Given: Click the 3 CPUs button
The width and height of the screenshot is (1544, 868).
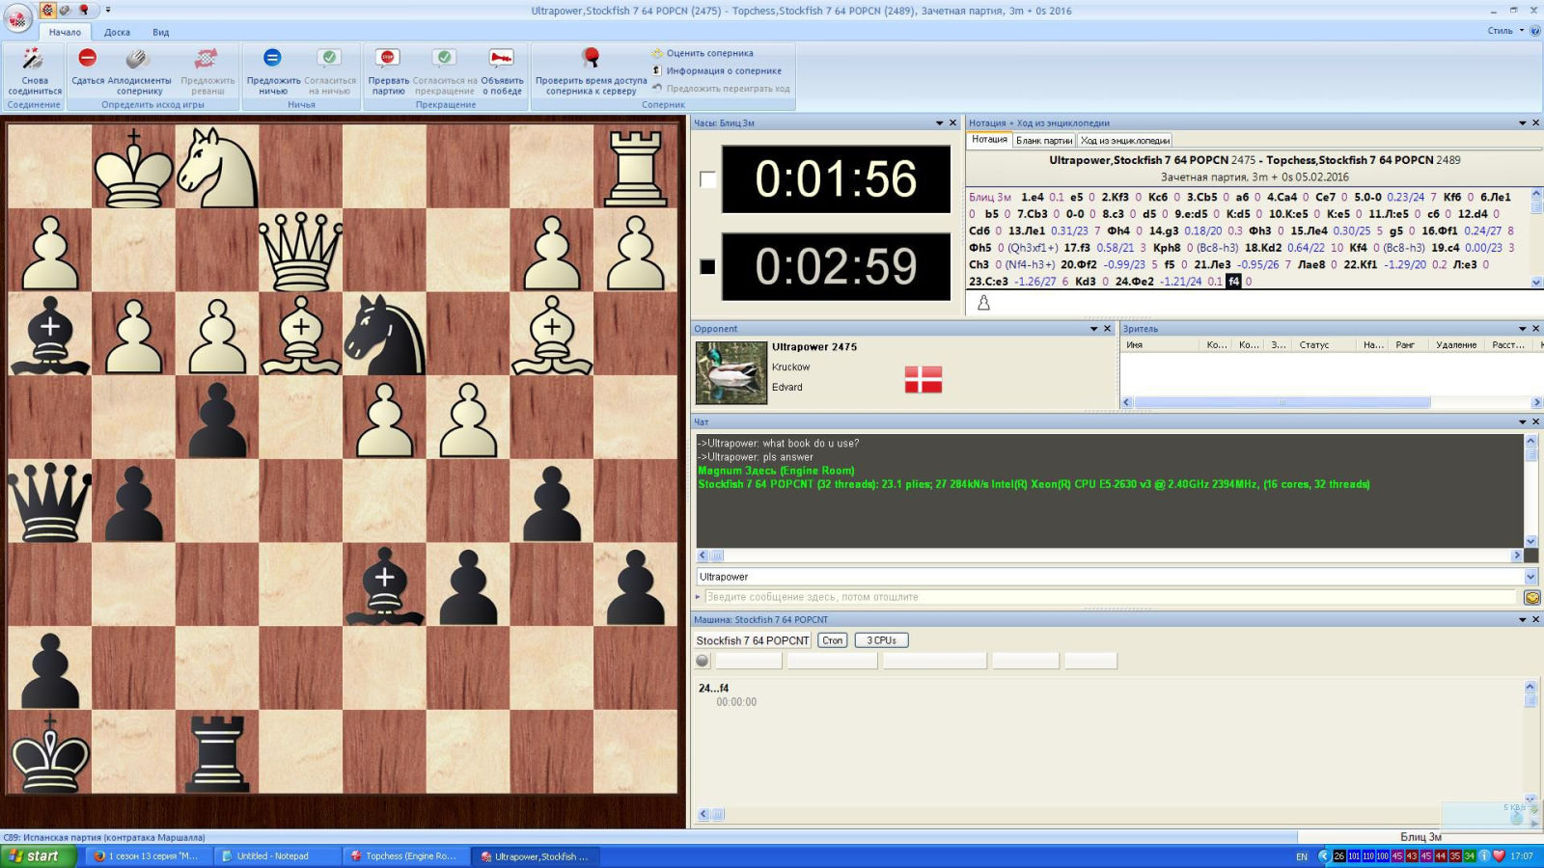Looking at the screenshot, I should click(x=881, y=640).
